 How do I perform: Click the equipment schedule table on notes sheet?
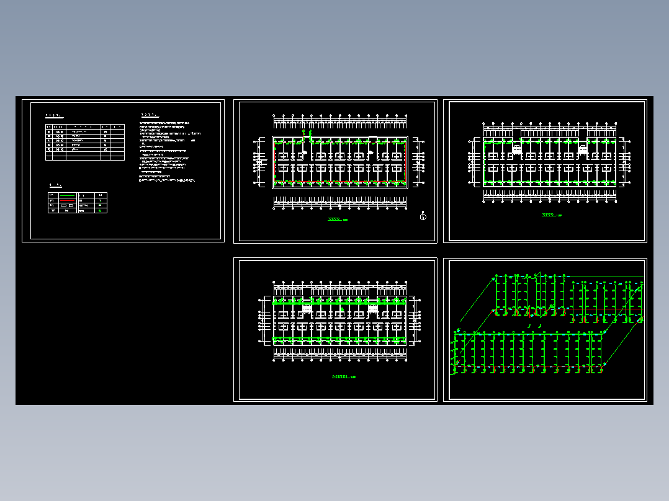85,143
